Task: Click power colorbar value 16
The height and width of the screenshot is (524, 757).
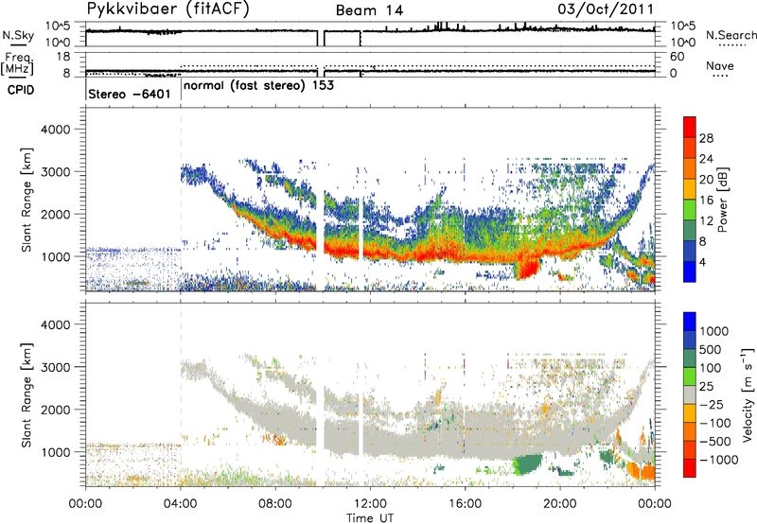Action: click(x=706, y=201)
